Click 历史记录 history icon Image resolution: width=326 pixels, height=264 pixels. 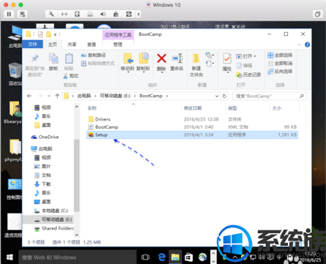pos(248,75)
